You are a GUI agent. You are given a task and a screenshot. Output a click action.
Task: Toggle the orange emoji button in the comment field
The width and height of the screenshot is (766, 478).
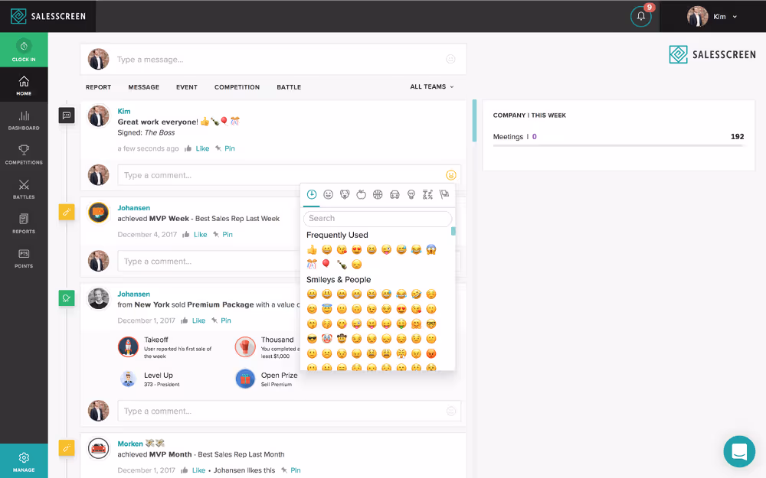click(x=450, y=174)
